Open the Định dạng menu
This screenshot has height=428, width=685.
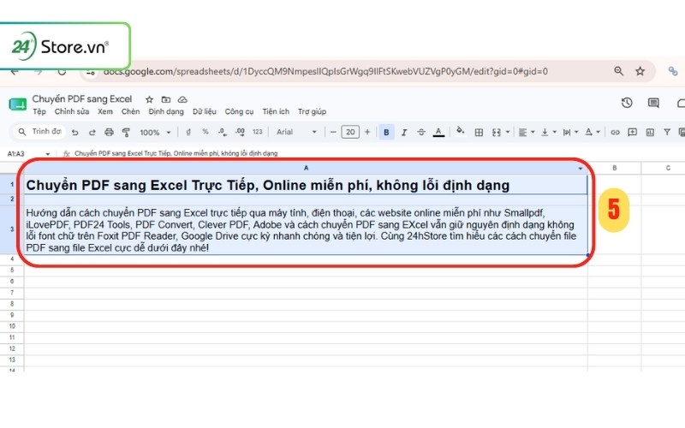(x=166, y=112)
